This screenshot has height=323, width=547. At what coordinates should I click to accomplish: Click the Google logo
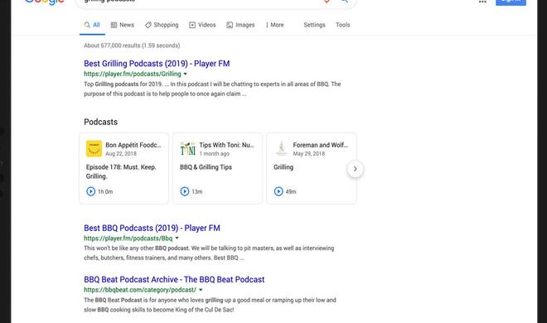pyautogui.click(x=44, y=2)
